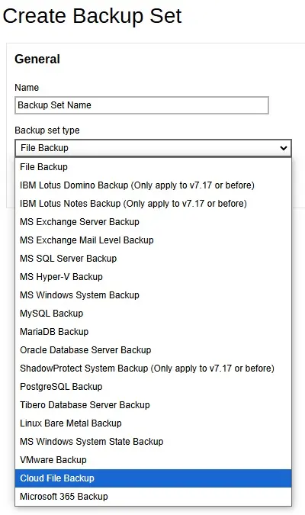Pick PostgreSQL Backup option
305x515 pixels.
click(153, 387)
